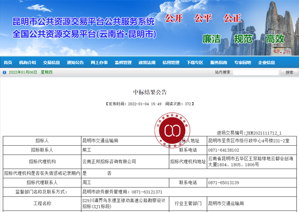Click the 中标结果公告 announcement heading
This screenshot has height=212, width=299.
point(150,92)
